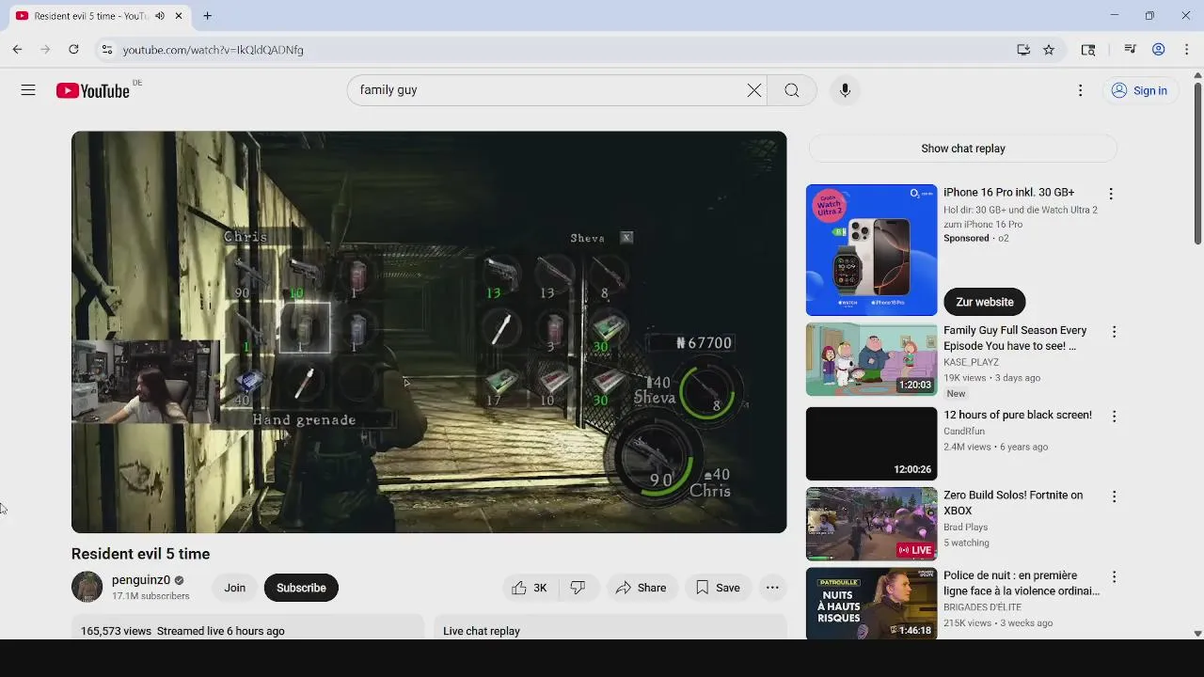Go back with browser back arrow
This screenshot has height=677, width=1204.
pyautogui.click(x=17, y=50)
